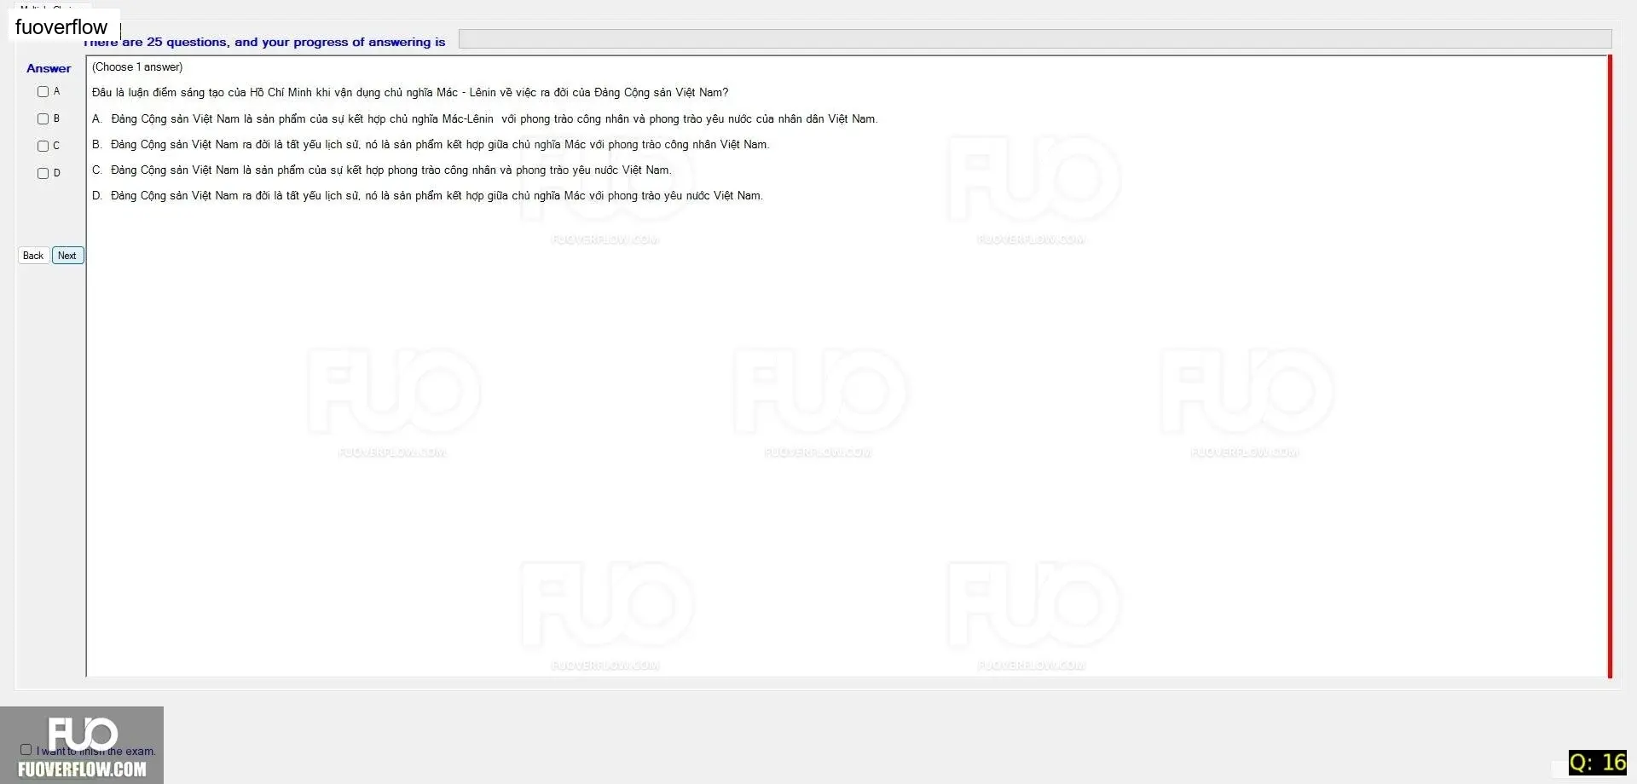Click the 'Q: 16' question counter
The image size is (1637, 784).
(x=1598, y=763)
